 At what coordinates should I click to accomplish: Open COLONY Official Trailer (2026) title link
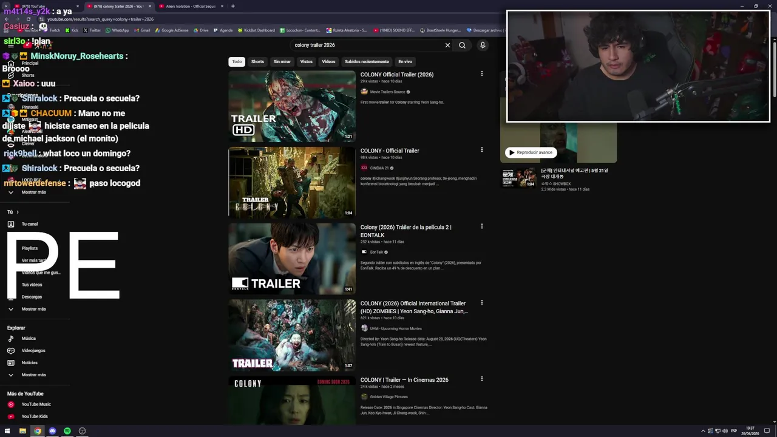(397, 75)
